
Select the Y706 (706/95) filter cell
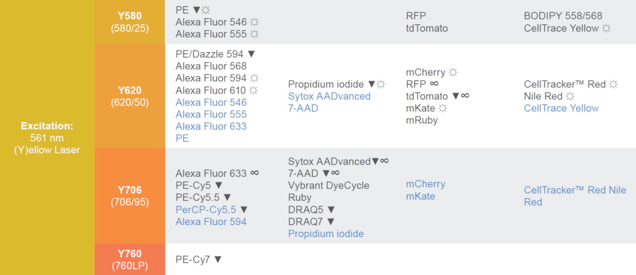click(130, 196)
